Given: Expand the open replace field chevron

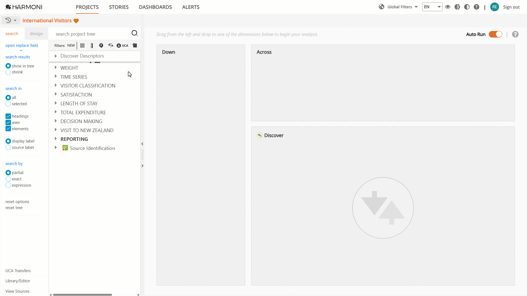Looking at the screenshot, I should [x=21, y=51].
